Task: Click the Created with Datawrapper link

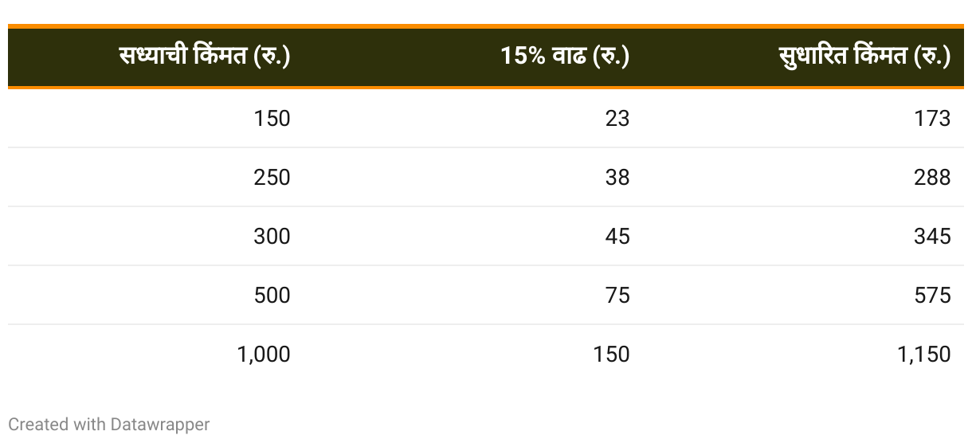Action: coord(109,425)
